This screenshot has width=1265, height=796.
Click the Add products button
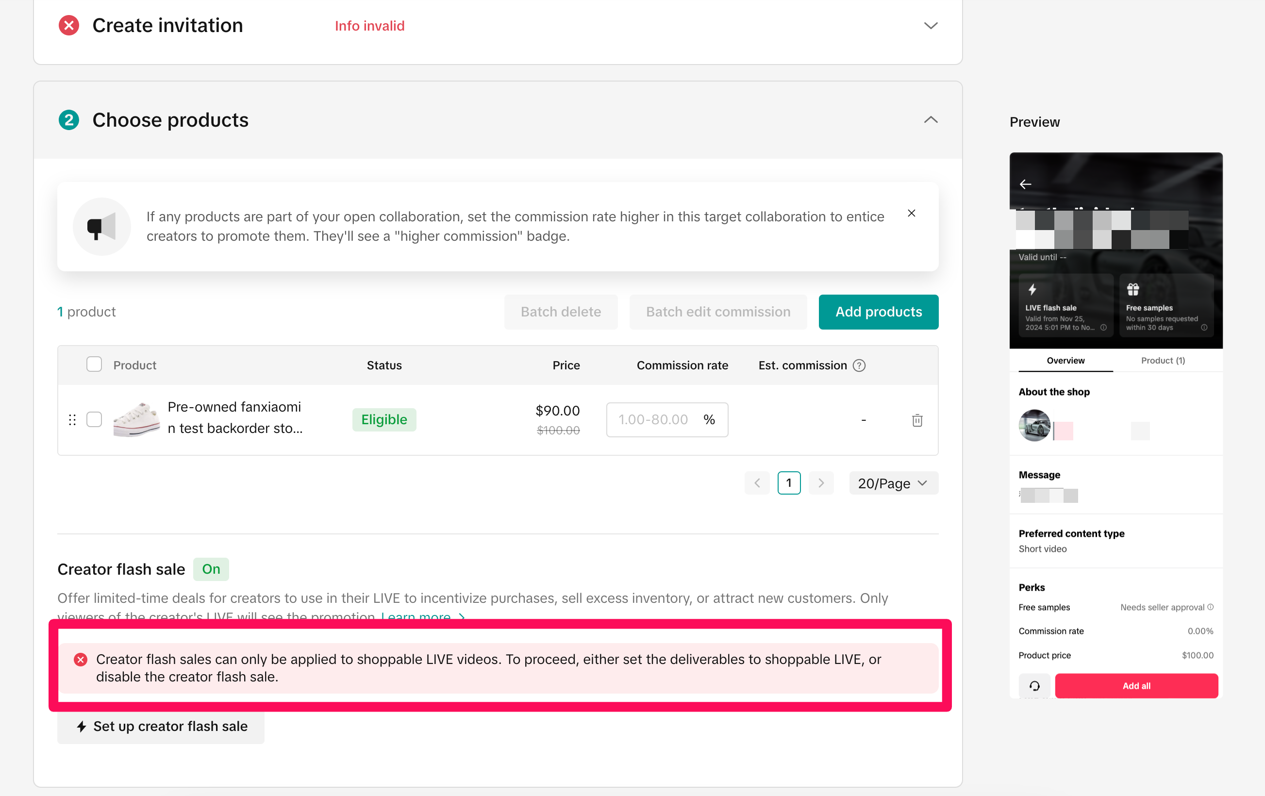coord(878,312)
